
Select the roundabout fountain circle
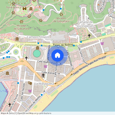pos(16,52)
